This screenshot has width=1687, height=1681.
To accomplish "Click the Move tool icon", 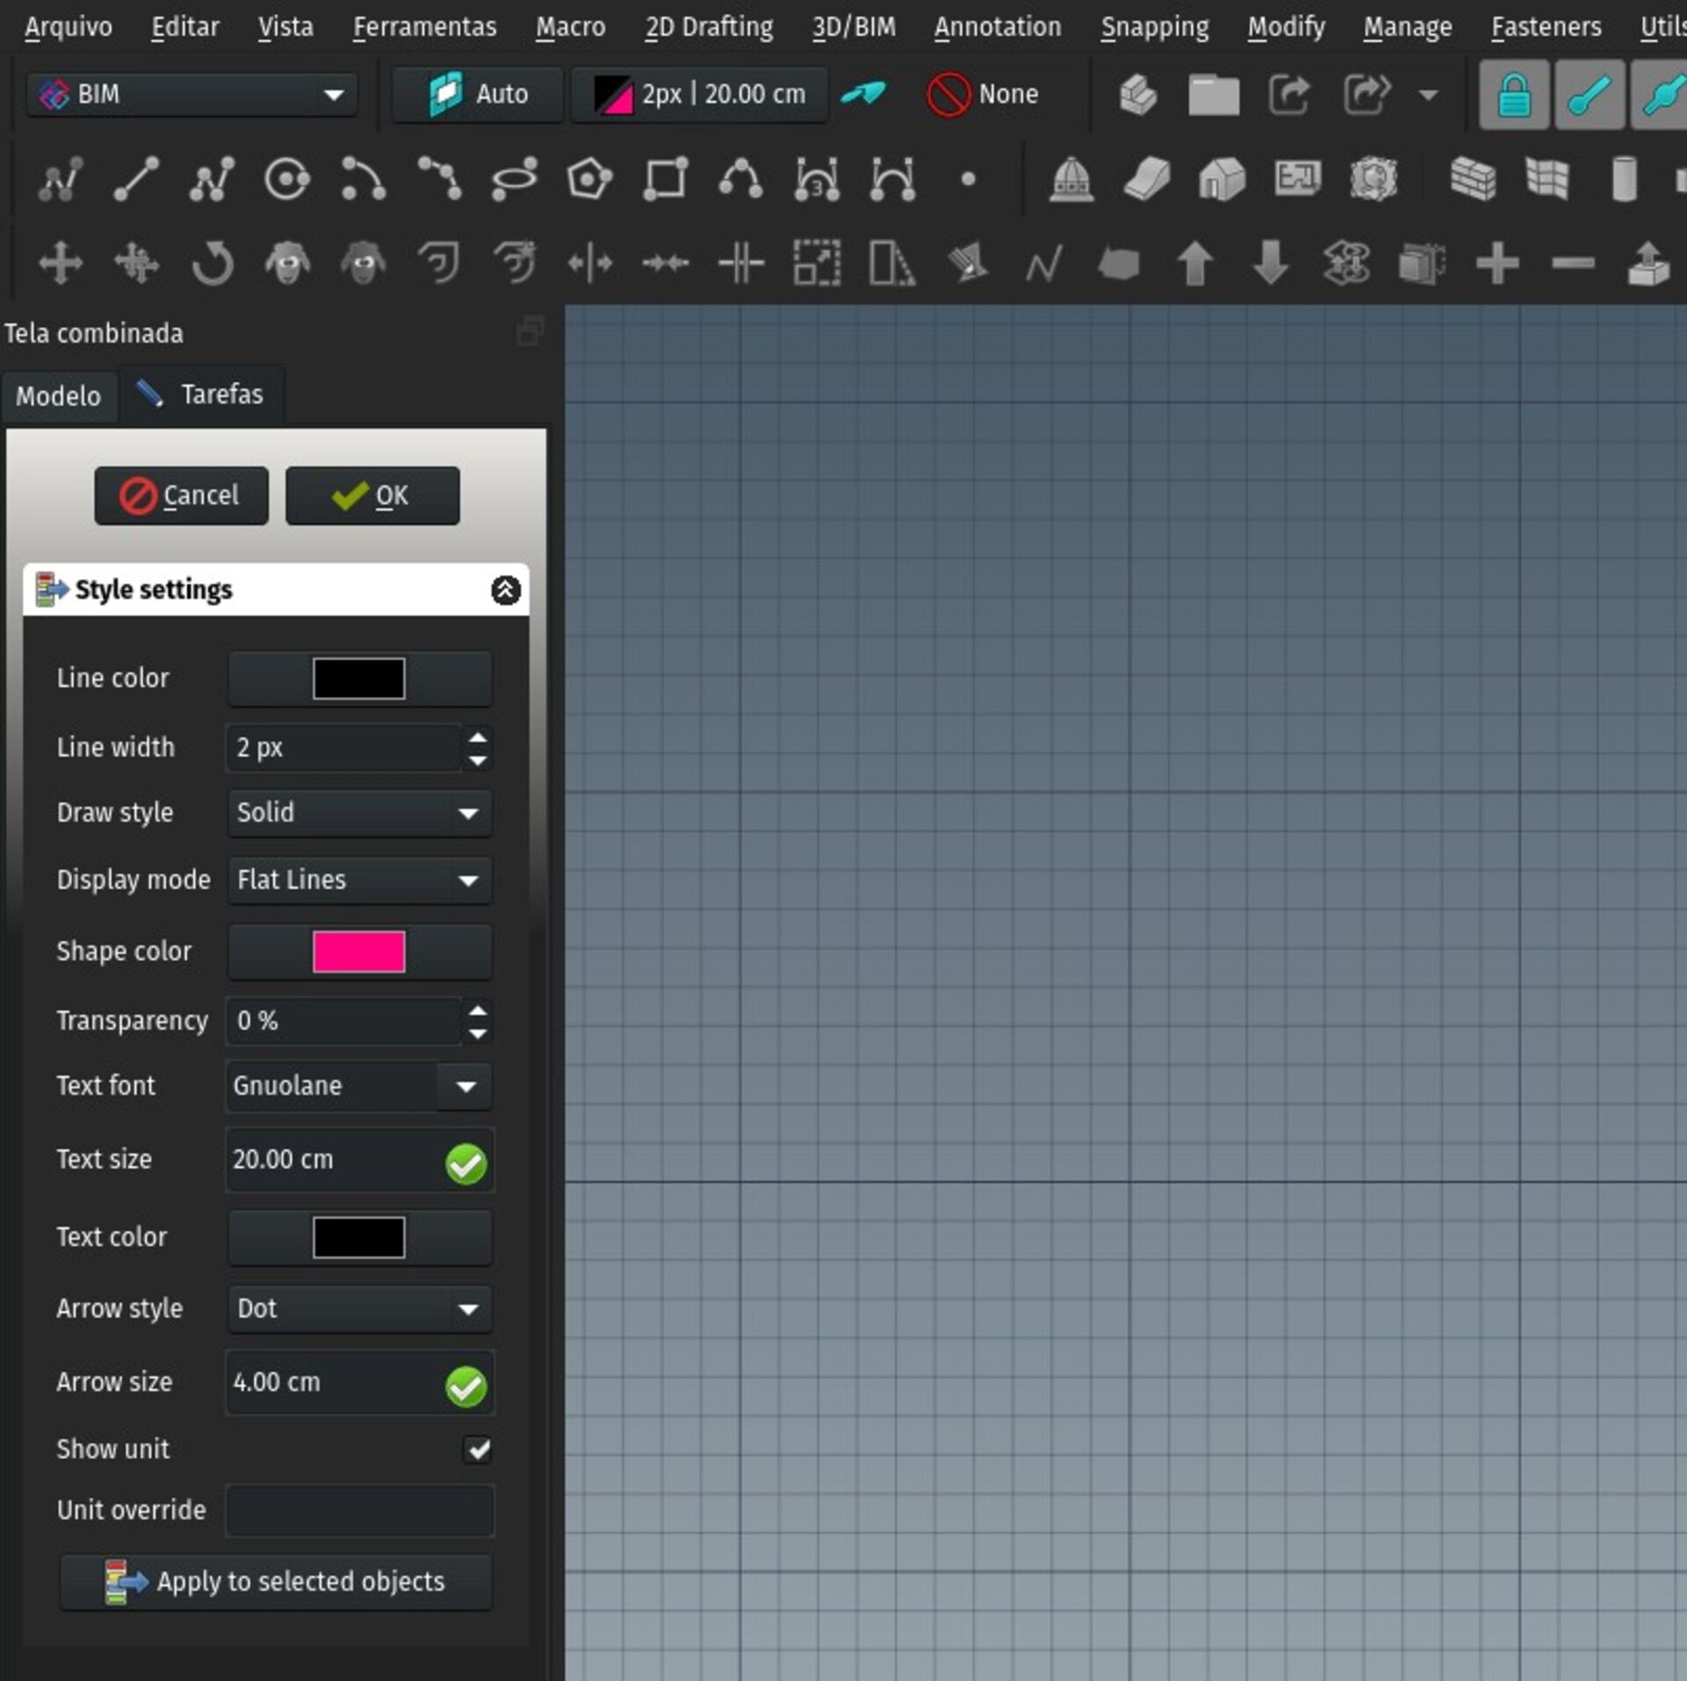I will tap(61, 263).
